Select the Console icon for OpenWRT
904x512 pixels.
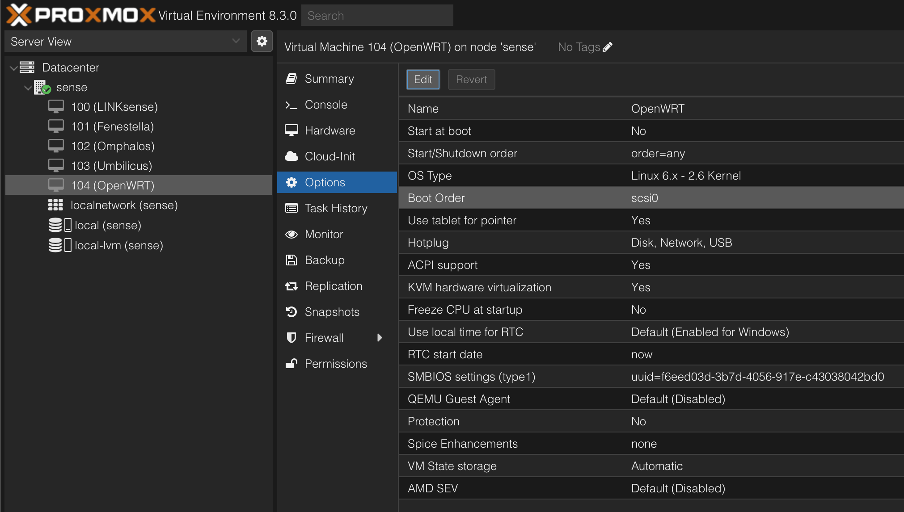(x=291, y=105)
